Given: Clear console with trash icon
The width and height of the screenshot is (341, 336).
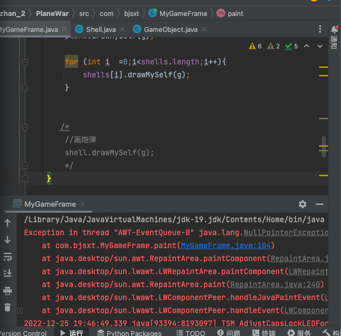Looking at the screenshot, I should click(x=7, y=307).
